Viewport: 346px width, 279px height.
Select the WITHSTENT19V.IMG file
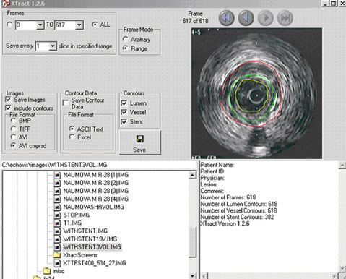pyautogui.click(x=90, y=239)
